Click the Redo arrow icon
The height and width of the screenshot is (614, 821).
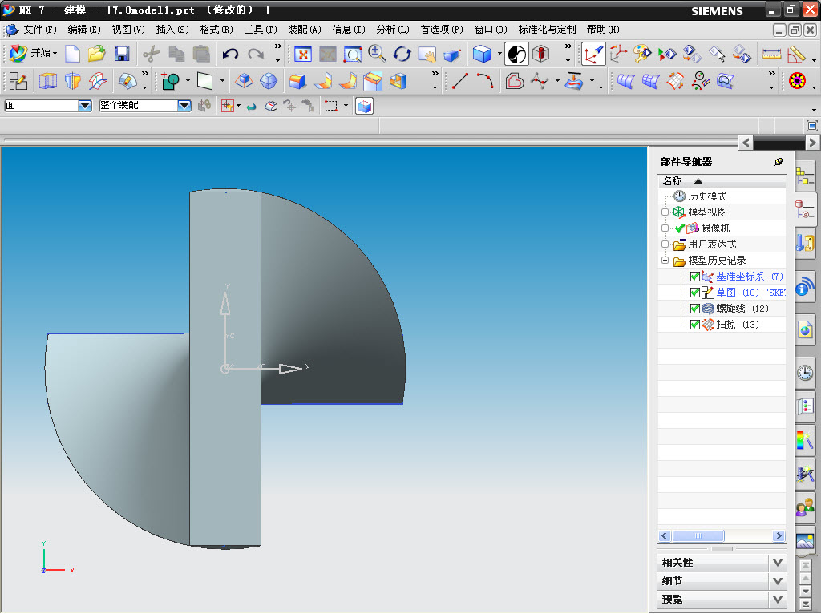coord(256,54)
